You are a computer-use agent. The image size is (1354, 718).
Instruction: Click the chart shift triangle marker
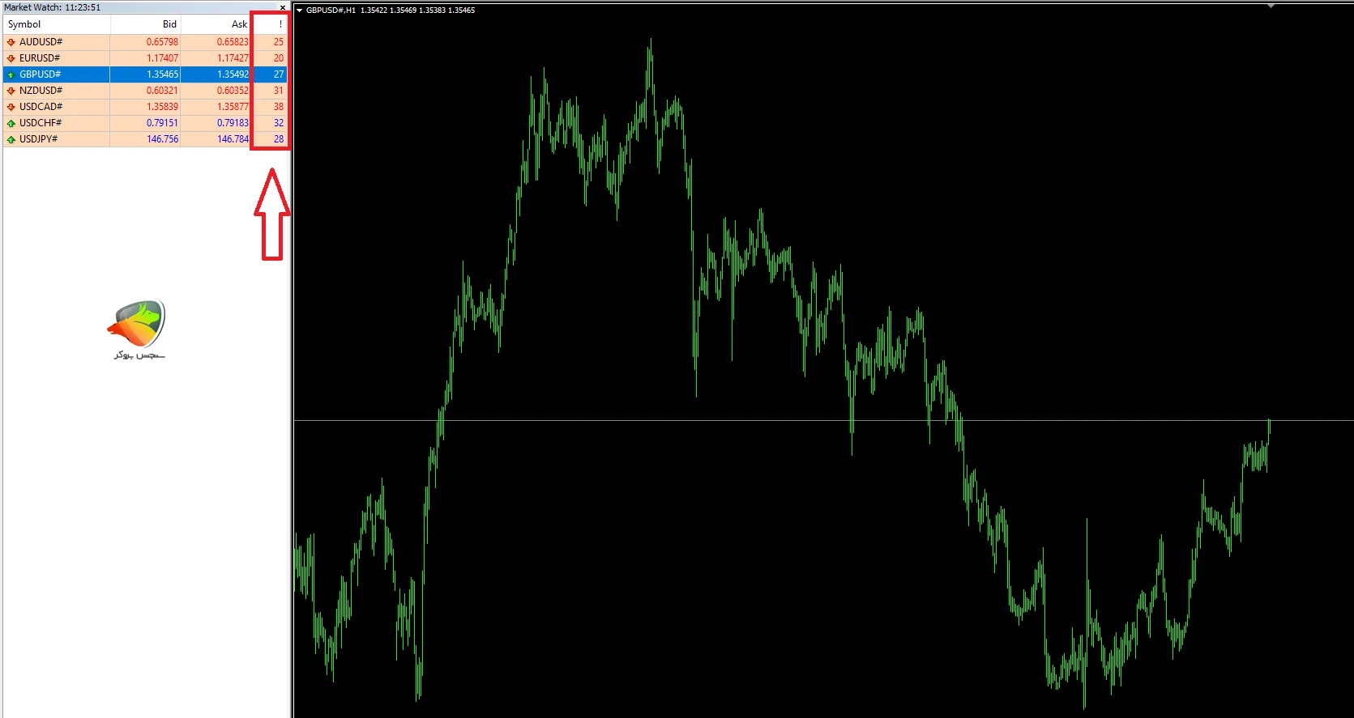click(x=1271, y=6)
